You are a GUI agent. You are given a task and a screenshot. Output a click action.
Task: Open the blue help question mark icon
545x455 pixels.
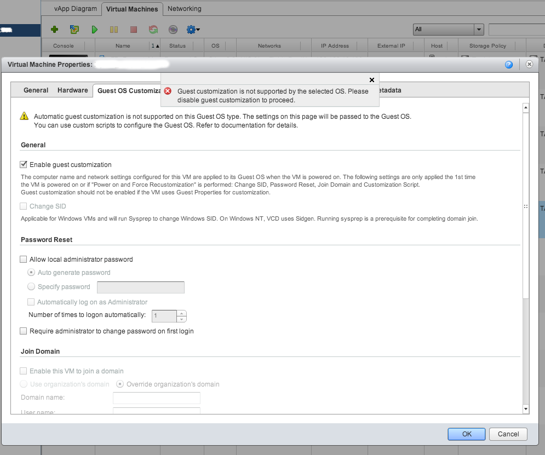pos(509,65)
